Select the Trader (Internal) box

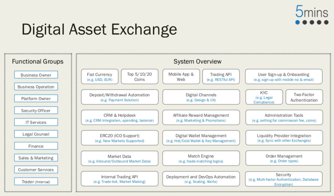tap(36, 181)
